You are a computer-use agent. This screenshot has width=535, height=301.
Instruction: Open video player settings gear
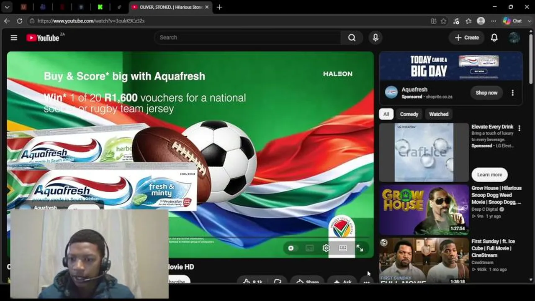tap(326, 248)
